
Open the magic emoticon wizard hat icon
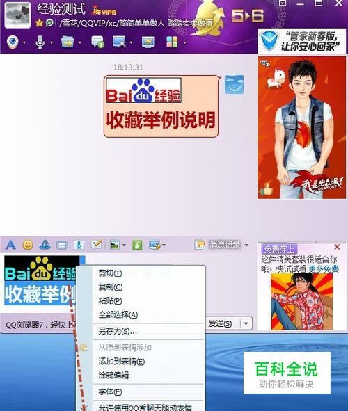coord(45,245)
